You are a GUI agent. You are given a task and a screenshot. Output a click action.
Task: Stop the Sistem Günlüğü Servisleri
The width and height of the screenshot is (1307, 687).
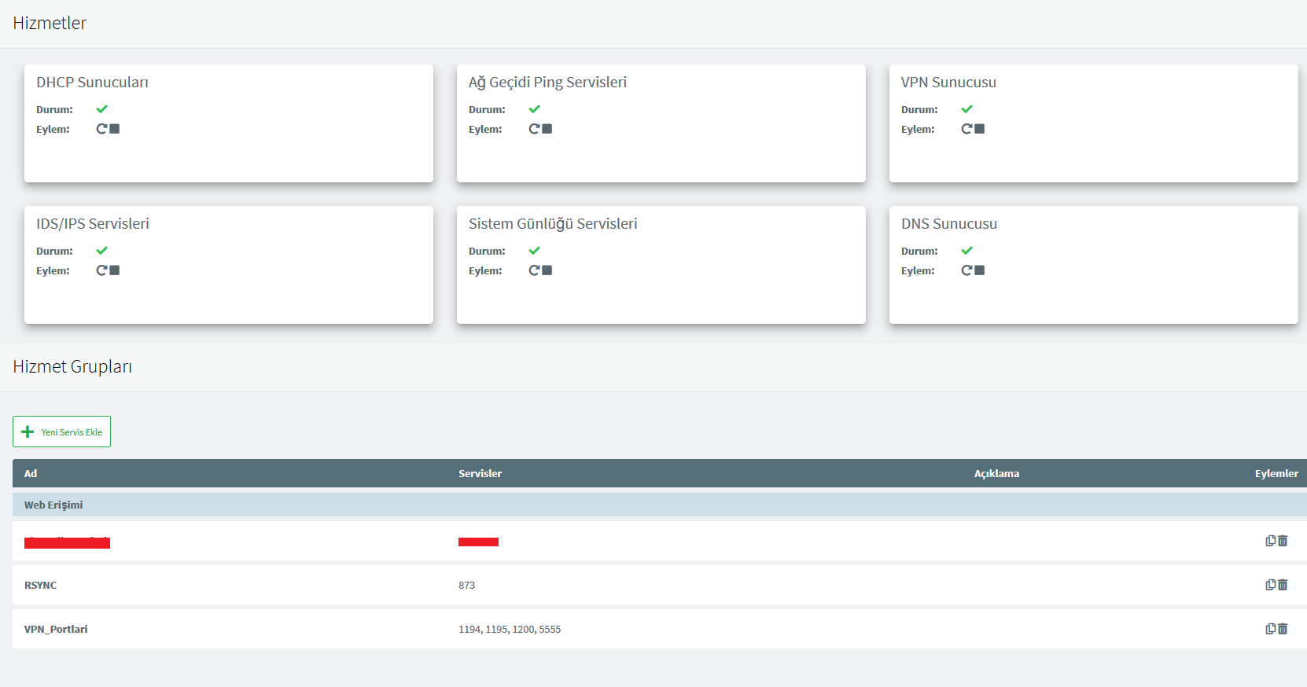pyautogui.click(x=547, y=270)
